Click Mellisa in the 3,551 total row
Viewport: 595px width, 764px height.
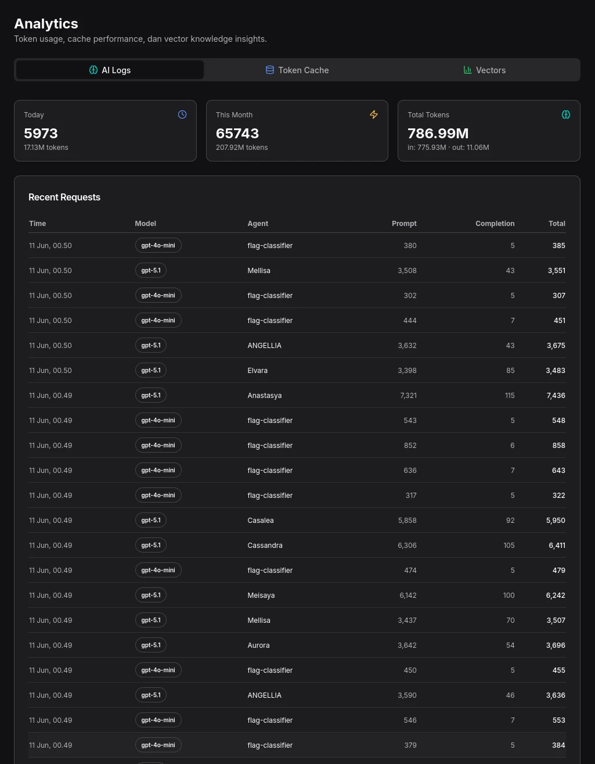click(x=259, y=271)
